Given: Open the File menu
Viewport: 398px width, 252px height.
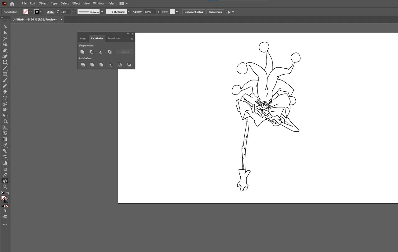Looking at the screenshot, I should pyautogui.click(x=24, y=3).
